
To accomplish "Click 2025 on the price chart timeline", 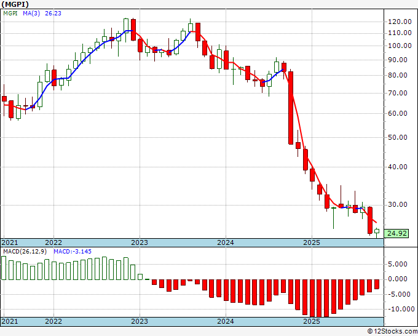I will 312,242.
